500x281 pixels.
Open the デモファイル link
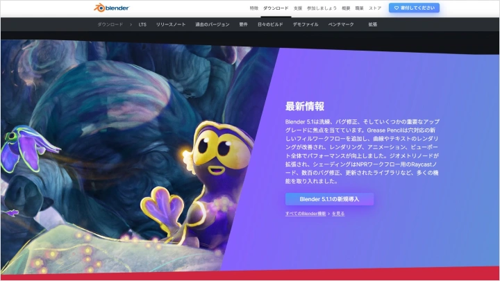306,24
